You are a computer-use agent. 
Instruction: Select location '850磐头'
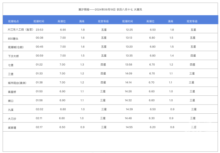(x=13, y=39)
